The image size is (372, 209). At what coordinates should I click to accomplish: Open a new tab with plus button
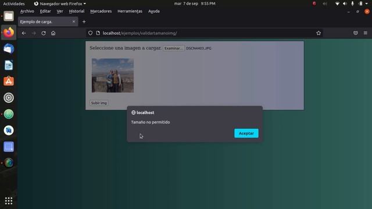(84, 22)
